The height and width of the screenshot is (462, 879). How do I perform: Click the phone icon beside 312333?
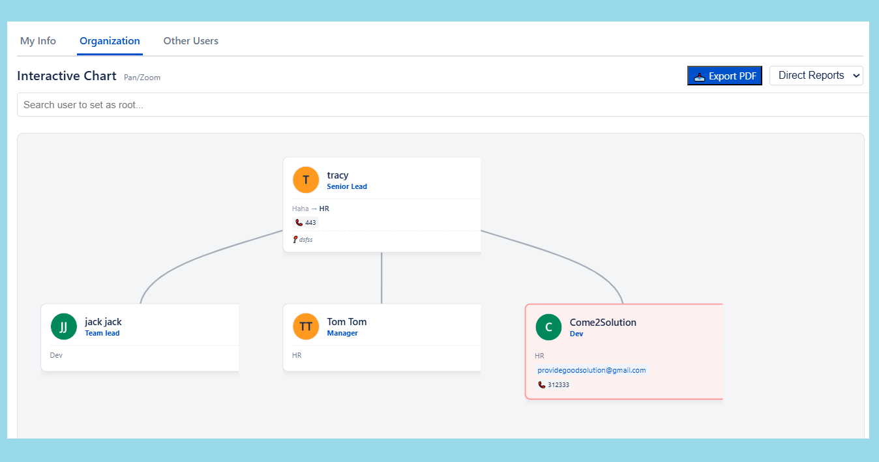(542, 385)
